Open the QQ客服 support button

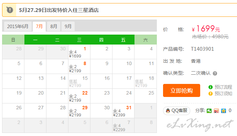tap(176, 111)
